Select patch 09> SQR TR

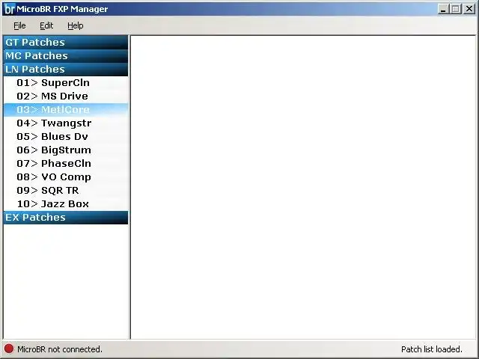point(66,190)
